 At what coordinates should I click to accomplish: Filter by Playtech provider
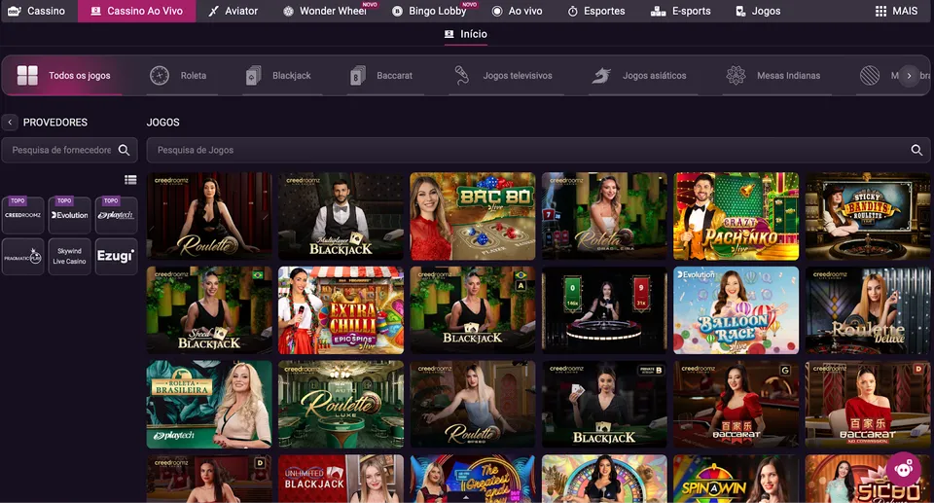(116, 215)
